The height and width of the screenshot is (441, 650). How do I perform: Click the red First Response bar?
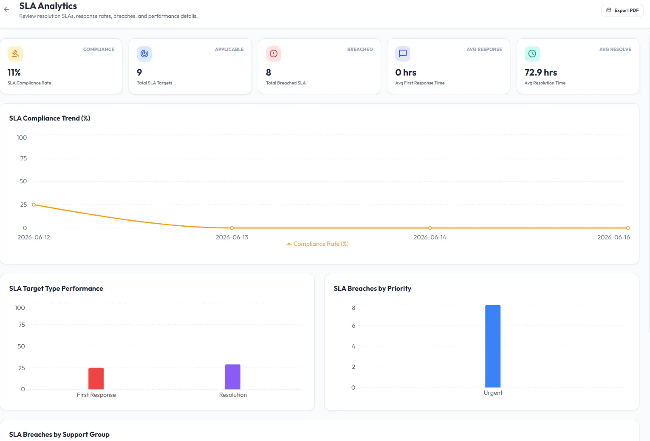(x=96, y=379)
